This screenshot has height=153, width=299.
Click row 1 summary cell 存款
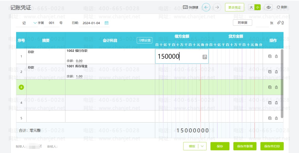tap(46, 56)
